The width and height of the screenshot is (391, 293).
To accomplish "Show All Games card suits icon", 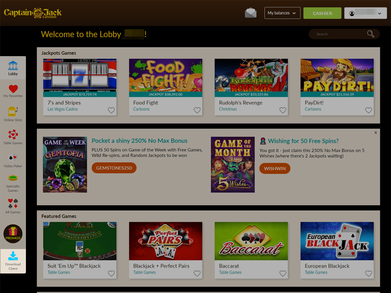I will pyautogui.click(x=13, y=206).
